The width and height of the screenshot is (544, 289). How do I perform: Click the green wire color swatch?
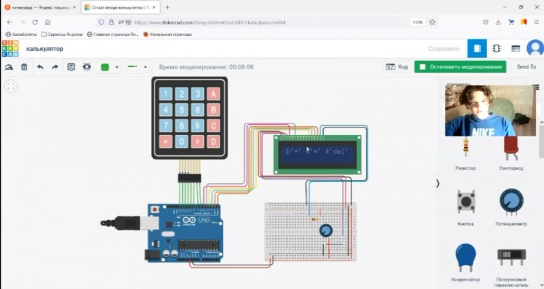click(105, 67)
